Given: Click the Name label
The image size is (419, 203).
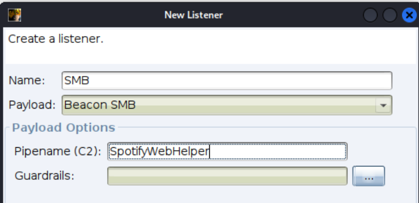Looking at the screenshot, I should click(x=27, y=81).
